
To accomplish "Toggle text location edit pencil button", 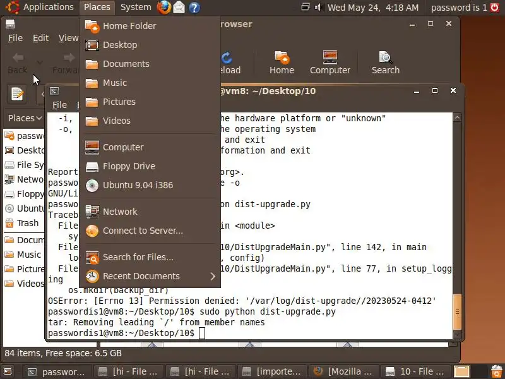I will tap(17, 94).
